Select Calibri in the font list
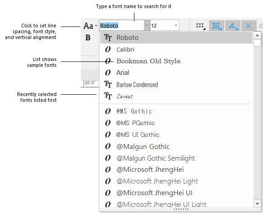Image resolution: width=263 pixels, height=214 pixels. (x=176, y=49)
